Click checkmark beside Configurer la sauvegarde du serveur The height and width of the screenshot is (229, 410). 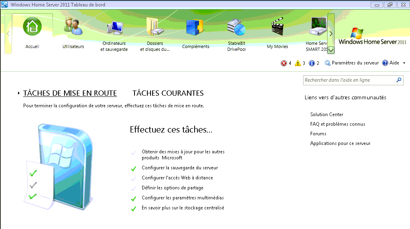coord(134,169)
